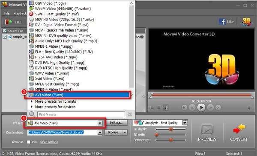This screenshot has height=156, width=257.
Task: Clear the preset search with X icon
Action: point(130,114)
